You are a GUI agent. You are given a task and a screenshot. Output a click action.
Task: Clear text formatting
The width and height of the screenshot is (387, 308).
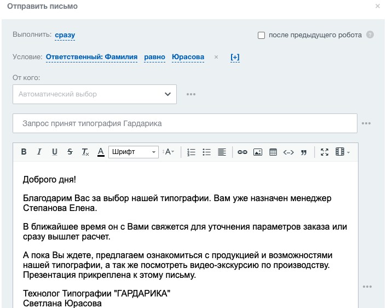tap(85, 152)
